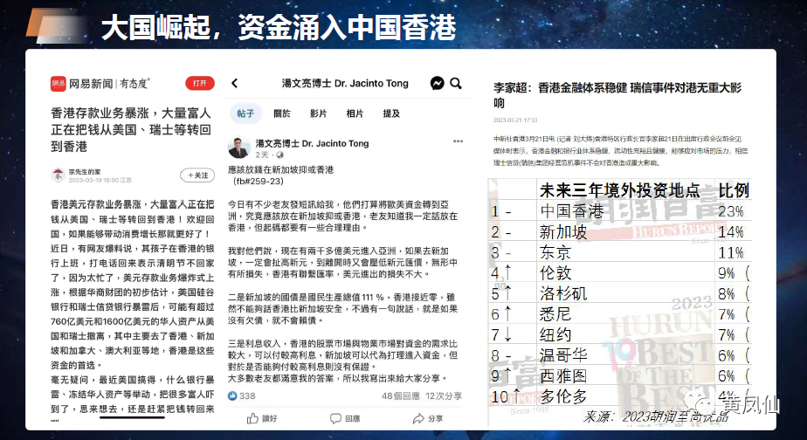
Task: Click the 新加坡 row in ranking table
Action: [x=620, y=232]
